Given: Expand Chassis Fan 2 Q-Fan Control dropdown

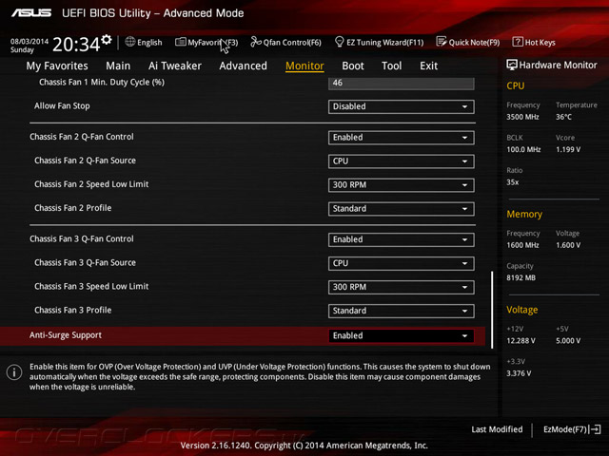Looking at the screenshot, I should [x=402, y=138].
